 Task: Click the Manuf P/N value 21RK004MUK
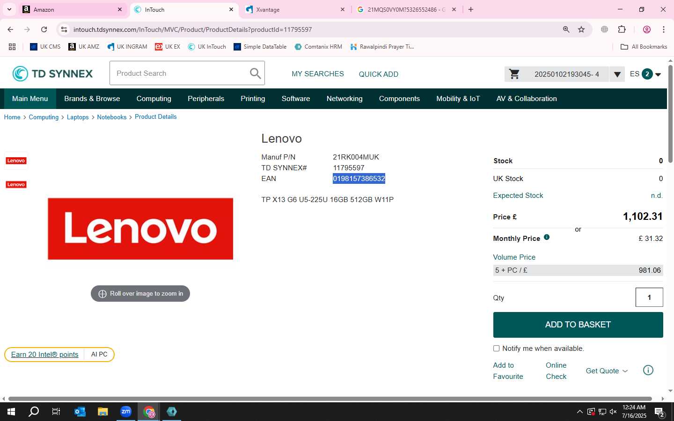[x=356, y=157]
